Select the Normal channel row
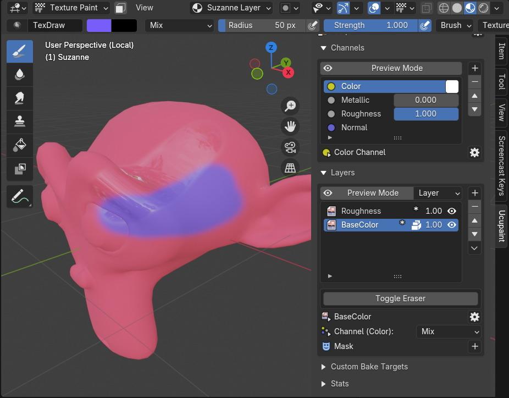Viewport: 509px width, 398px height. pyautogui.click(x=391, y=128)
